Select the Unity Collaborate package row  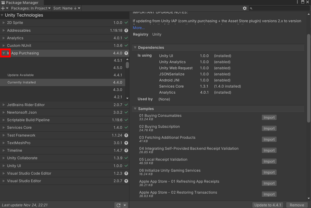click(65, 158)
